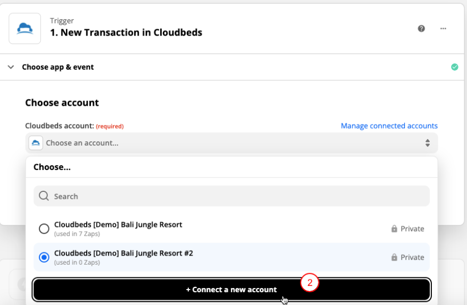Choose the Cloudbeds [Demo] Bali Jungle Resort #2 entry

point(123,253)
